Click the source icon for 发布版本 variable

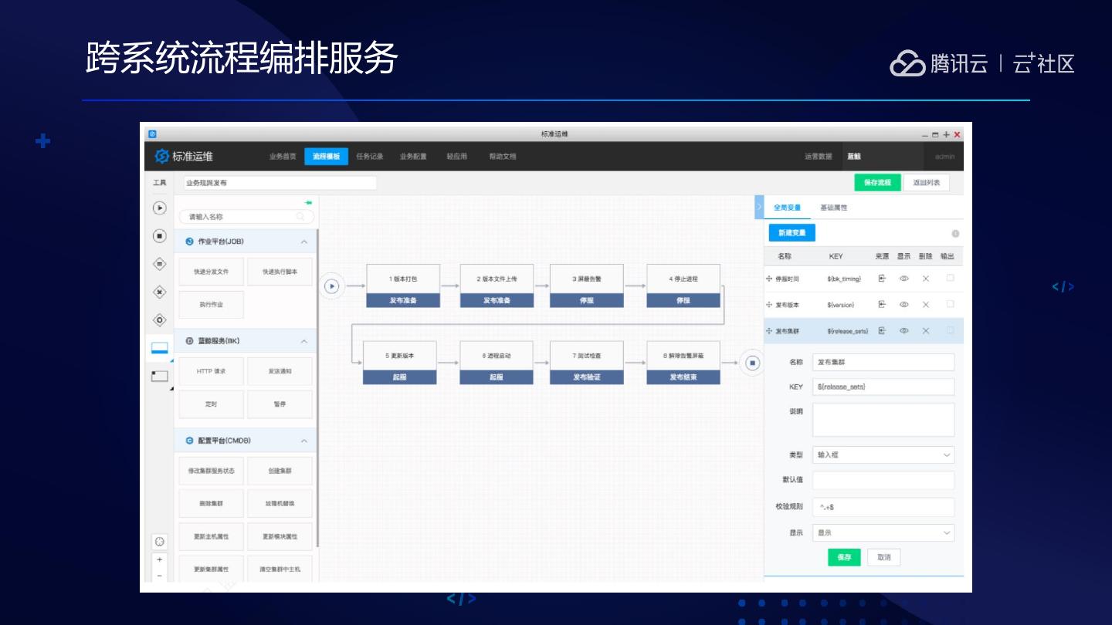(x=882, y=305)
